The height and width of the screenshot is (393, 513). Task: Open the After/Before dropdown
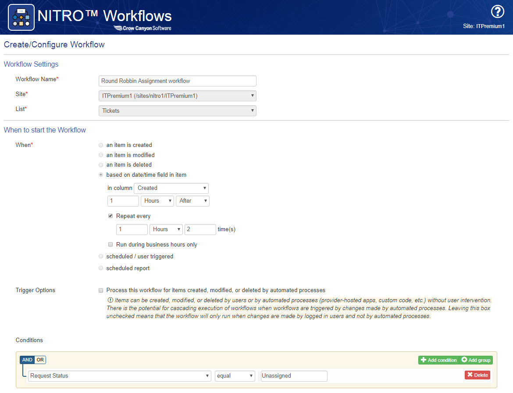[x=192, y=201]
